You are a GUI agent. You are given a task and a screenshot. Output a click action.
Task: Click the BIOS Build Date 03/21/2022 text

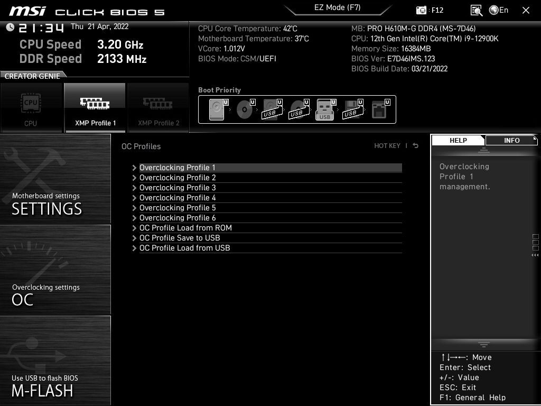coord(399,69)
